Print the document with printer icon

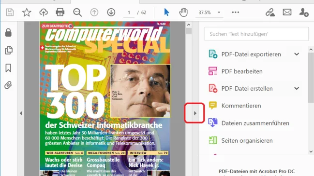pyautogui.click(x=60, y=13)
